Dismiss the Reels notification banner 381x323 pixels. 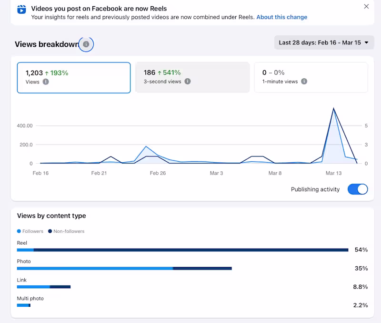pos(366,7)
